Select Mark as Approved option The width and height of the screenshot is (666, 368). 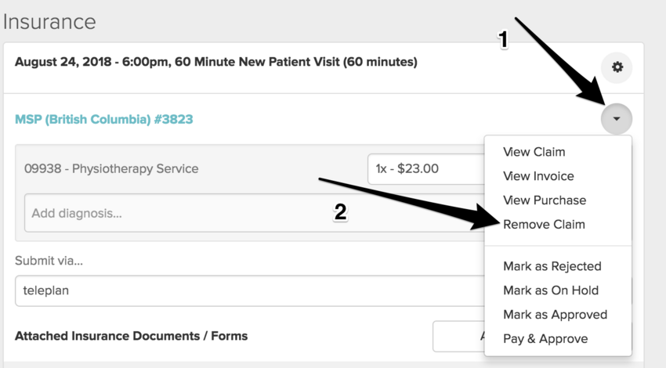coord(555,315)
